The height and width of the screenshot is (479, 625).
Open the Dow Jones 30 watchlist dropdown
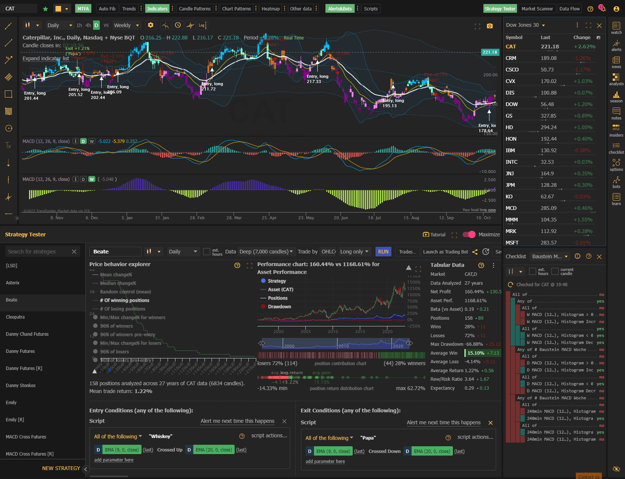point(525,25)
